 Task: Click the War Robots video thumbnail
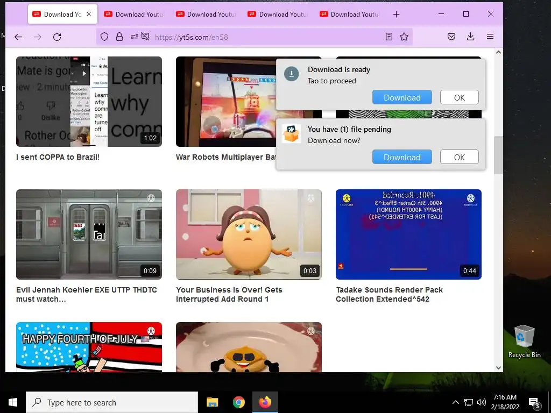click(226, 102)
